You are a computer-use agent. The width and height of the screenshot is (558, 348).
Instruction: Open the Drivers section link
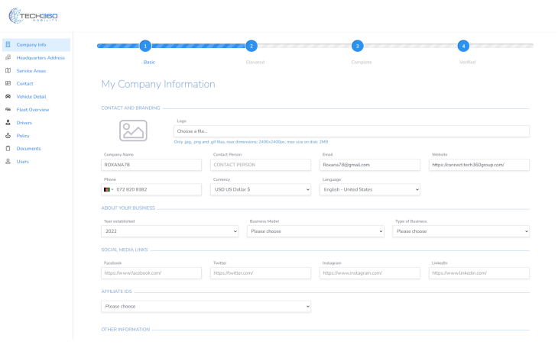24,123
